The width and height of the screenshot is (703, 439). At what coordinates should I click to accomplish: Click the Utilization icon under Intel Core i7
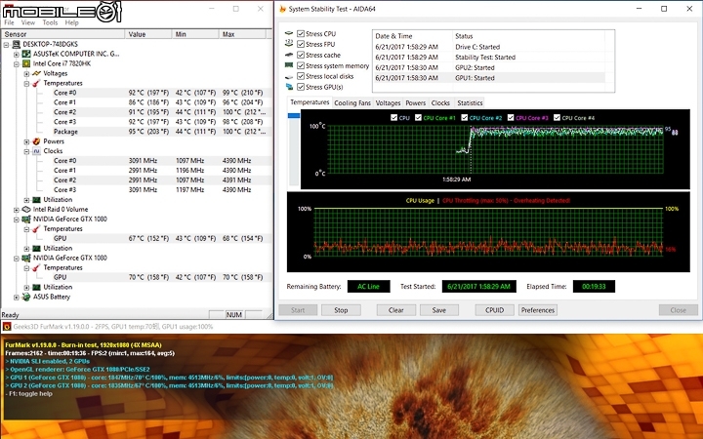point(37,200)
